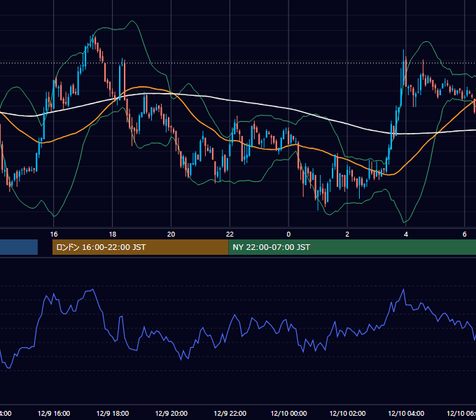Click the hour label 6 on price chart
Viewport: 476px width, 420px height.
point(465,234)
